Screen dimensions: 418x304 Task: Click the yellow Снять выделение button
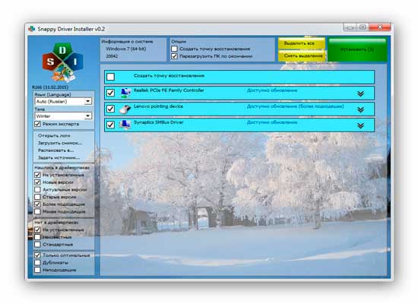pyautogui.click(x=302, y=55)
